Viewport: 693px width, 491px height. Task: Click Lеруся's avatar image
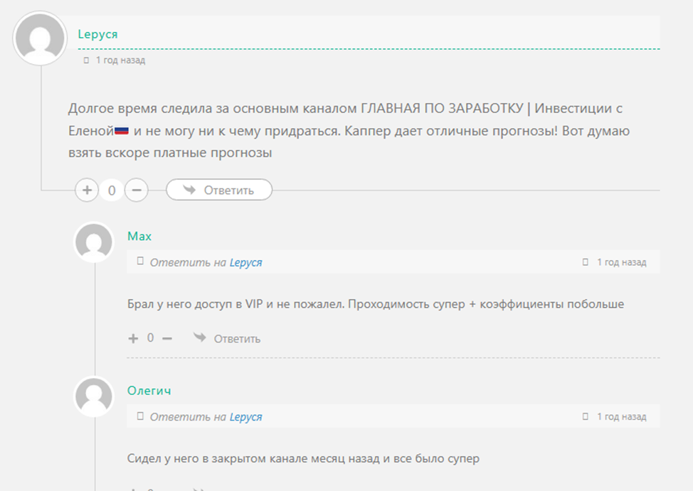40,38
